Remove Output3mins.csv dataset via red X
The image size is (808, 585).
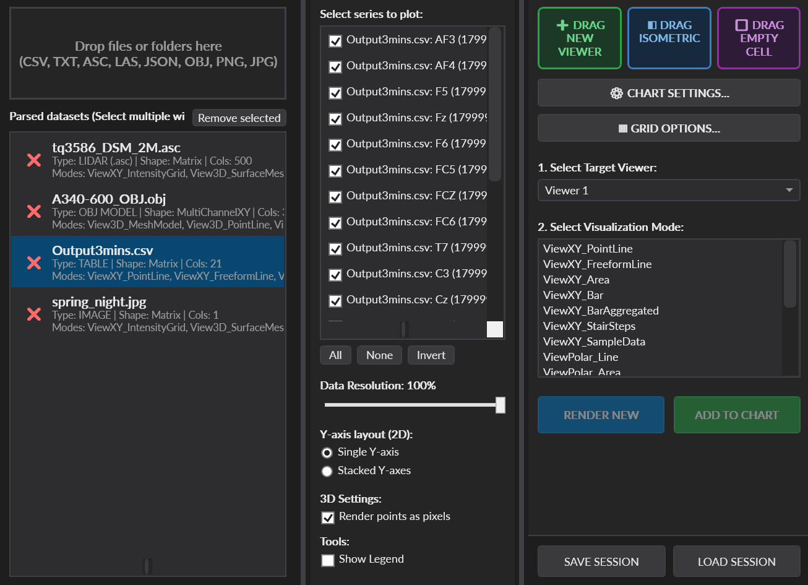coord(34,263)
